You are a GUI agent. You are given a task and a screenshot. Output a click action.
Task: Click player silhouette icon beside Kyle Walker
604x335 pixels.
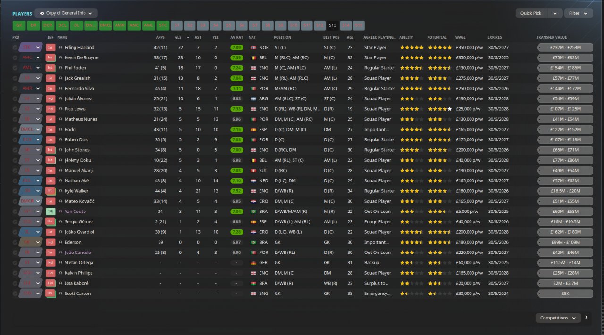(61, 191)
